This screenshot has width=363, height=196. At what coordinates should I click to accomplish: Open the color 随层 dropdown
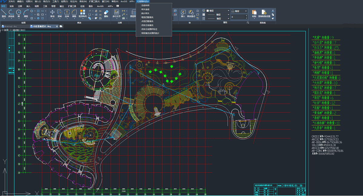tap(218, 11)
